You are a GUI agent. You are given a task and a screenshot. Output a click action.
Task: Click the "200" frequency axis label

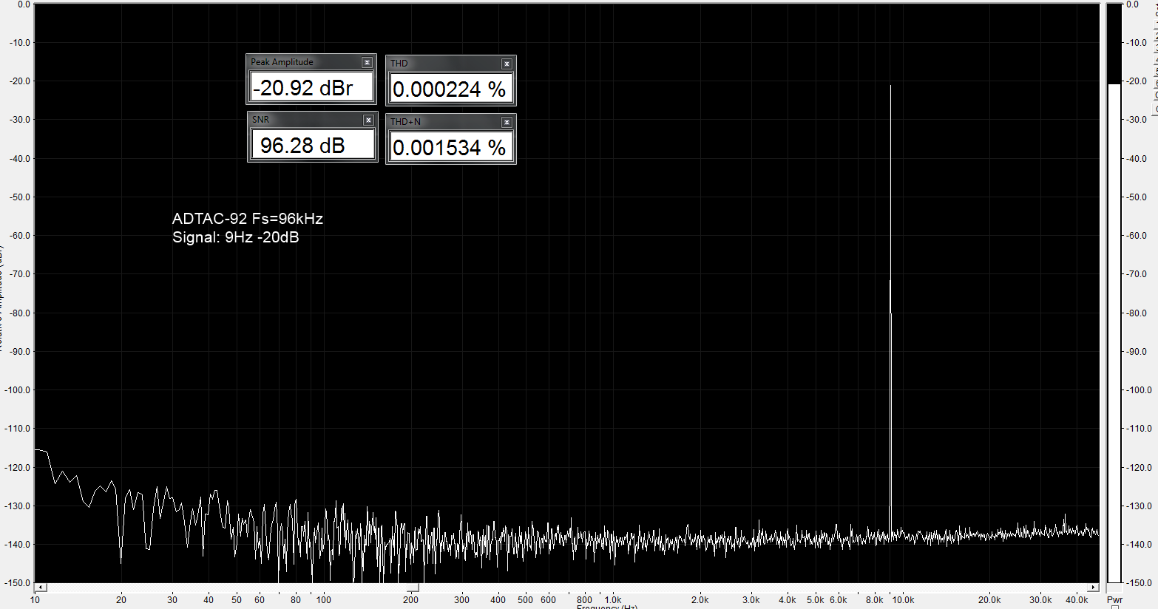(410, 599)
